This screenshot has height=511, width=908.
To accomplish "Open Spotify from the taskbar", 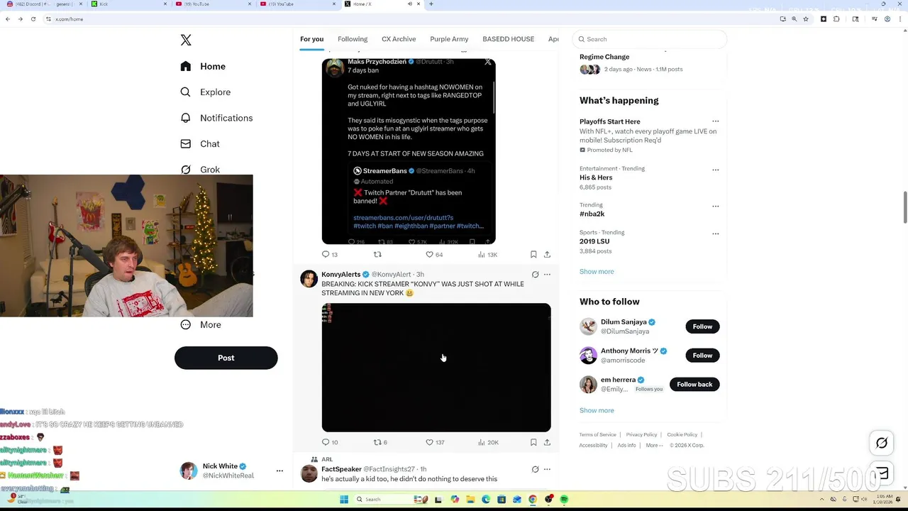I will (564, 500).
